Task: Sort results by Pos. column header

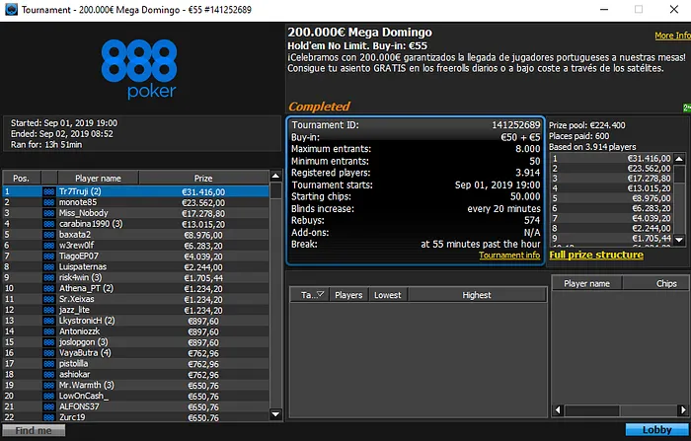Action: [x=21, y=179]
